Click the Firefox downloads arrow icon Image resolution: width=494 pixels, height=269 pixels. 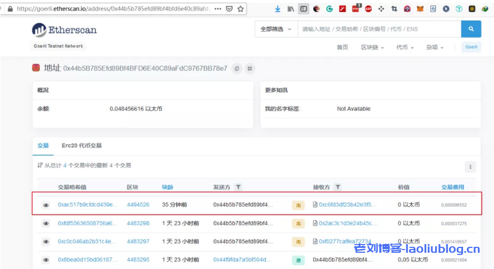coord(278,9)
